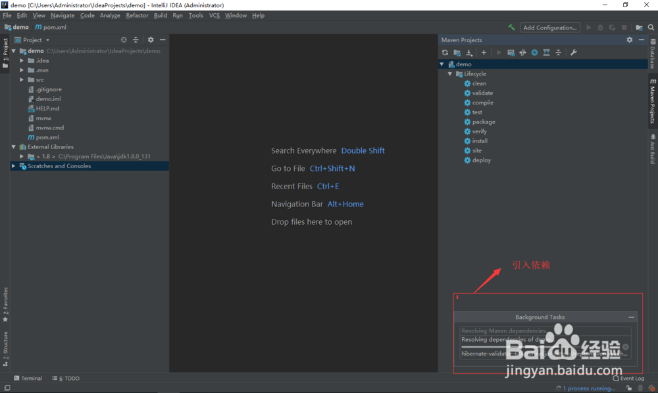This screenshot has height=393, width=658.
Task: Cancel the dependency resolving background task
Action: [x=625, y=347]
